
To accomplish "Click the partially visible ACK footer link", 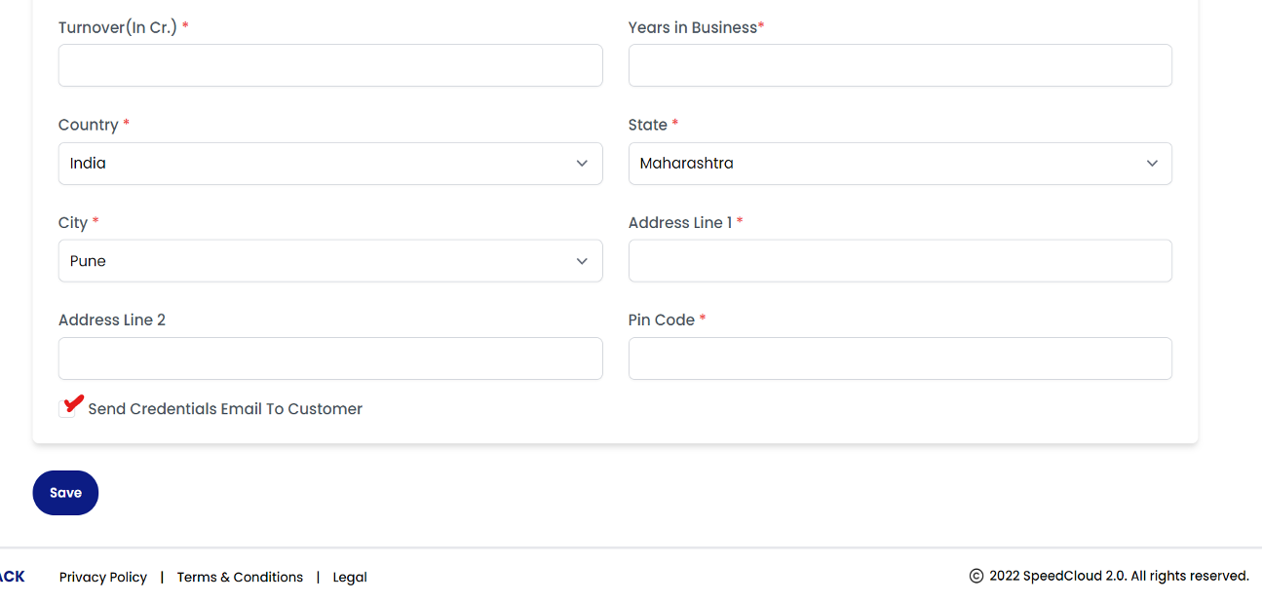I will 13,577.
